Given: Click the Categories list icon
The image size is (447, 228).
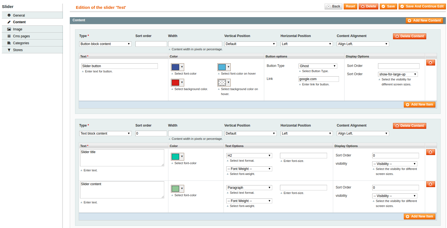Looking at the screenshot, I should (x=9, y=43).
